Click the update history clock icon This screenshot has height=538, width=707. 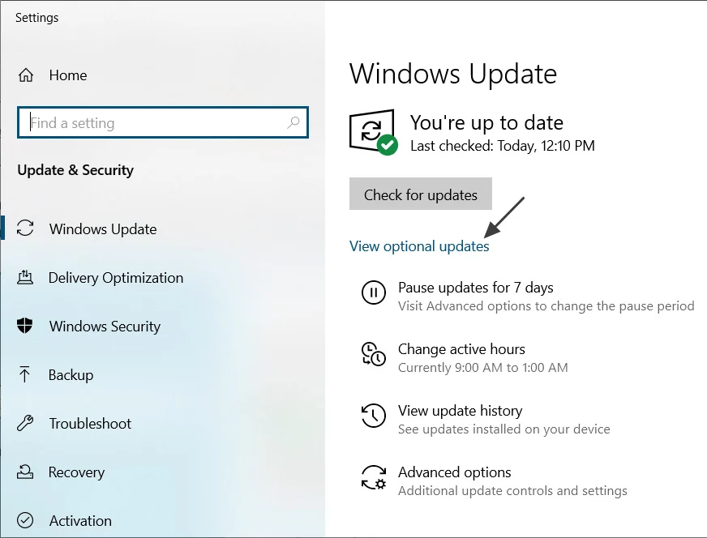point(373,416)
